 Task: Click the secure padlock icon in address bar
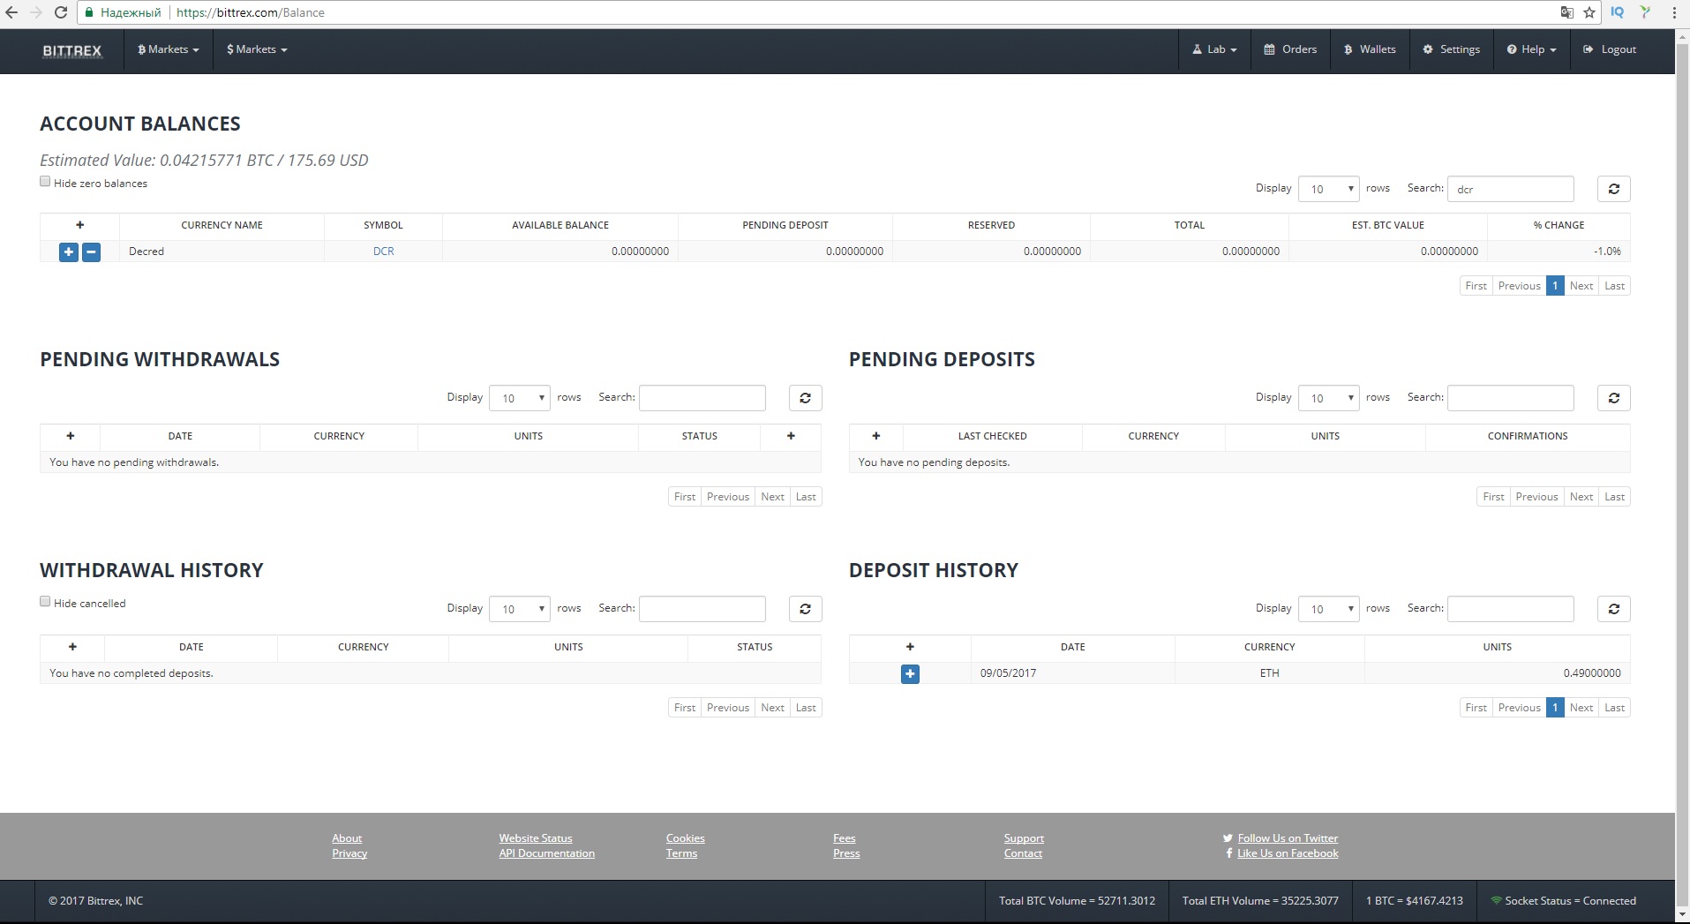coord(88,12)
